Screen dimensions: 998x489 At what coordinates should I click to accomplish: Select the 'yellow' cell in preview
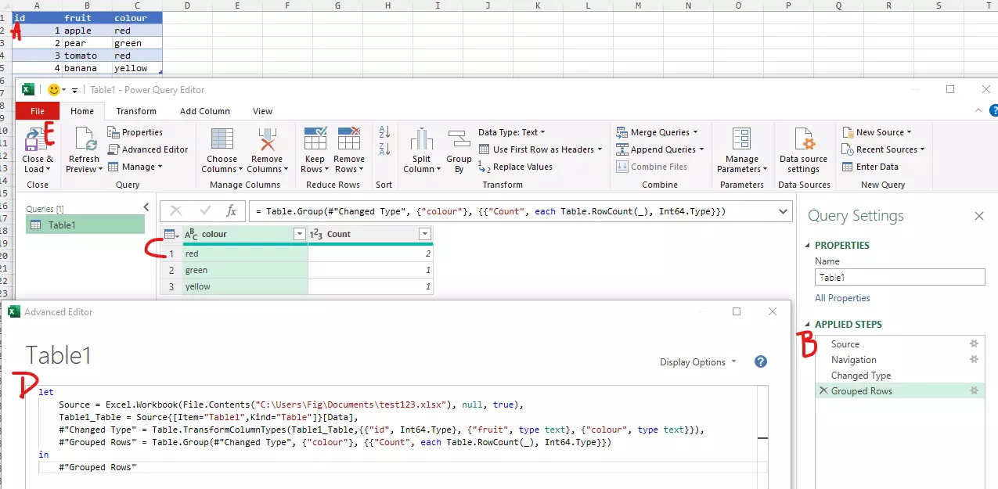[246, 286]
